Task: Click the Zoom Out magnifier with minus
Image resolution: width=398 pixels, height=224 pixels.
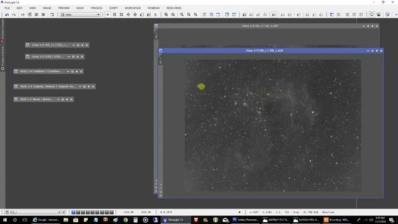Action: [173, 15]
